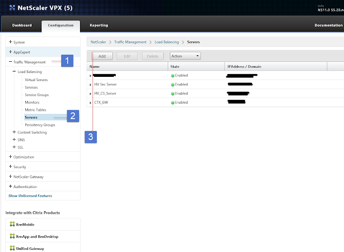
Task: Open the Reporting tab
Action: 99,25
